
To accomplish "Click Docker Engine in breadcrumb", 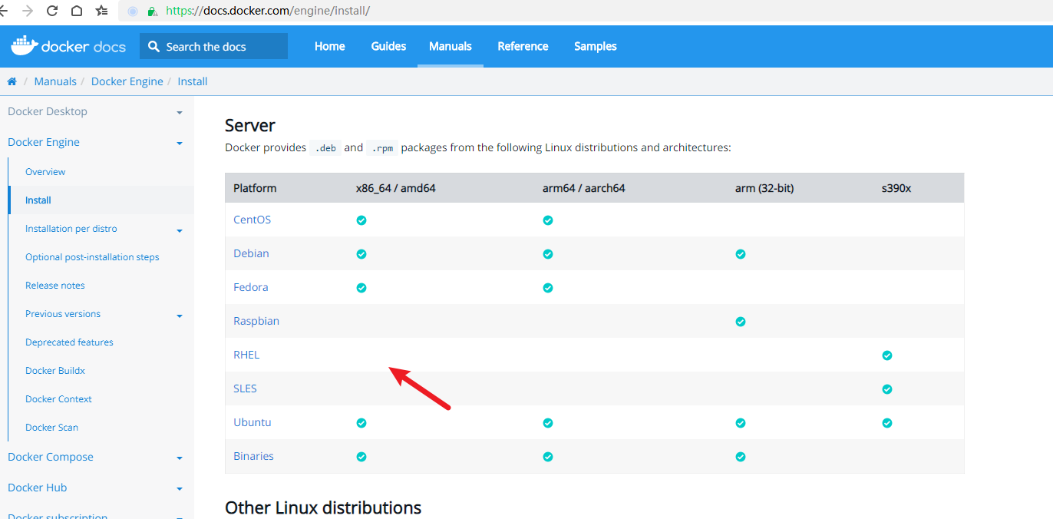I will (127, 81).
